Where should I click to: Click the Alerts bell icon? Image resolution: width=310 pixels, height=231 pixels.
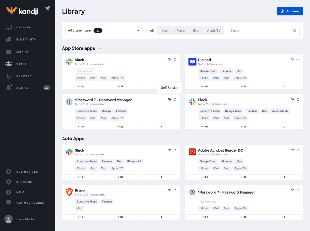coord(9,88)
